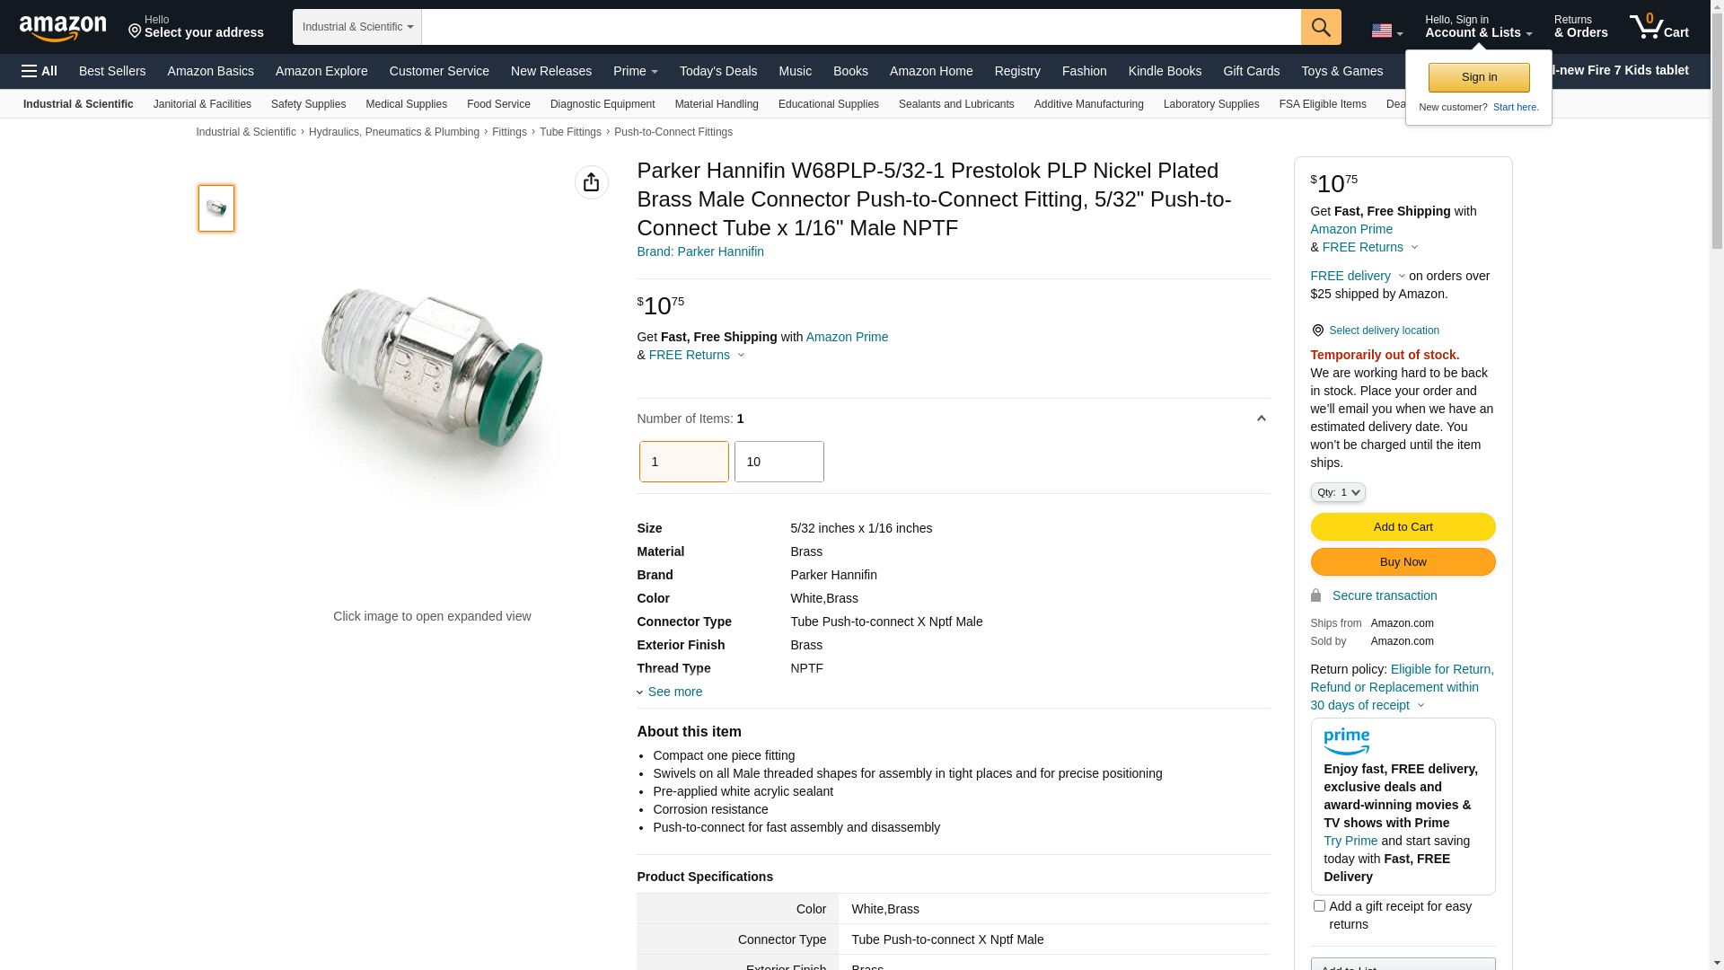The image size is (1724, 970).
Task: Click the magnifying glass search button
Action: pyautogui.click(x=1320, y=27)
